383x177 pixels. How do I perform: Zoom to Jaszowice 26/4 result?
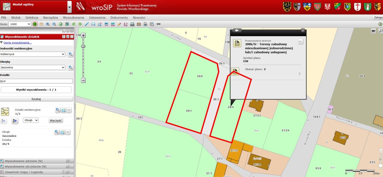click(57, 132)
